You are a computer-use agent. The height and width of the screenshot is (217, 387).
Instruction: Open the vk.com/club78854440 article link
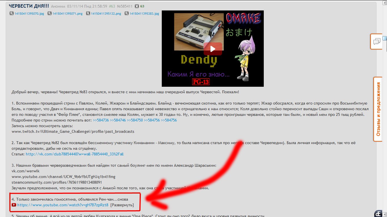[75, 154]
